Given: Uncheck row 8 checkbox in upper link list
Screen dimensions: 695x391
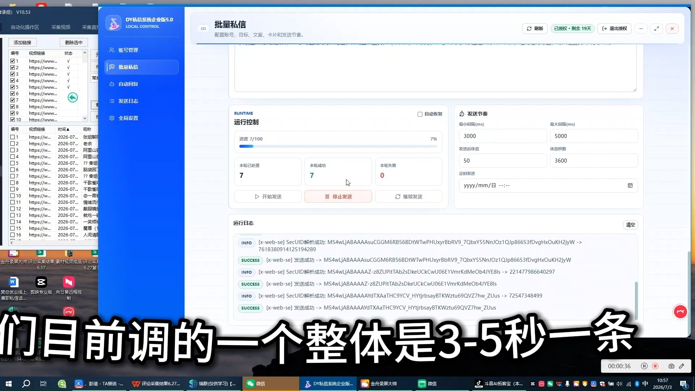Looking at the screenshot, I should tap(12, 107).
